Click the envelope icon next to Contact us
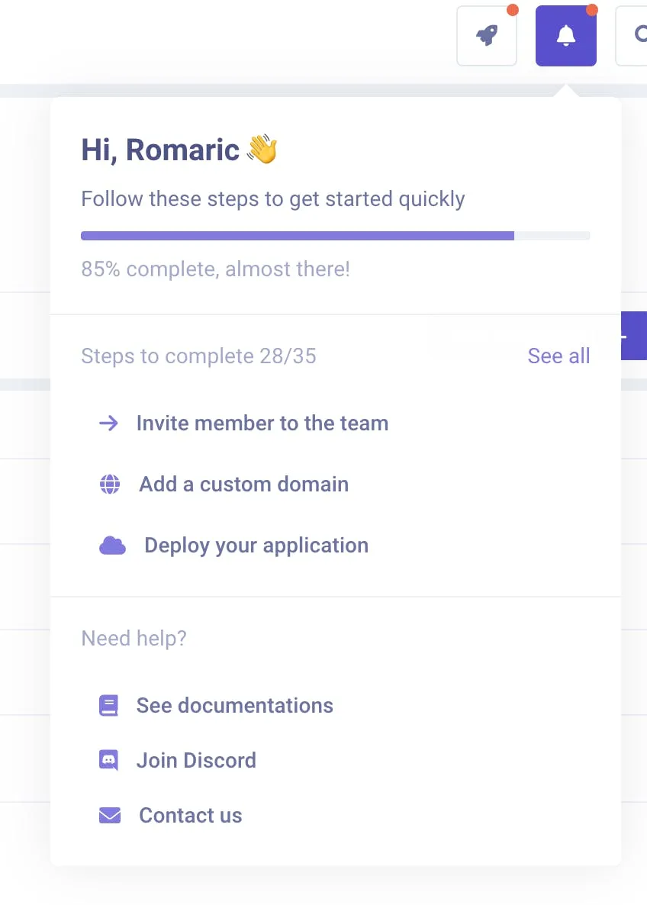This screenshot has width=647, height=905. coord(109,815)
